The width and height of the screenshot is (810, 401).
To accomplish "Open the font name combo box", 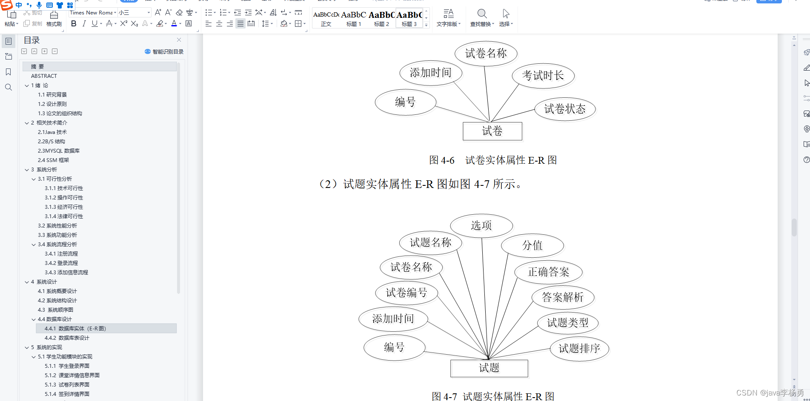I will [93, 12].
